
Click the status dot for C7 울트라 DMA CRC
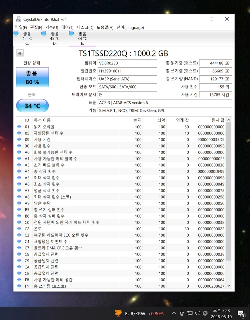pyautogui.click(x=19, y=248)
